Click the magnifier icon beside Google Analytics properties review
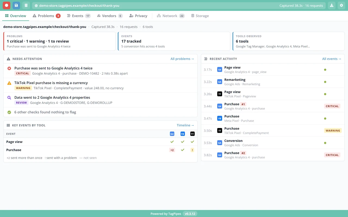This screenshot has height=217, width=348. click(x=9, y=98)
